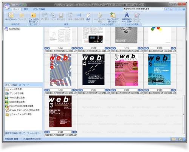
Task: Go to next page of the 1/104 document
Action: coord(106,90)
